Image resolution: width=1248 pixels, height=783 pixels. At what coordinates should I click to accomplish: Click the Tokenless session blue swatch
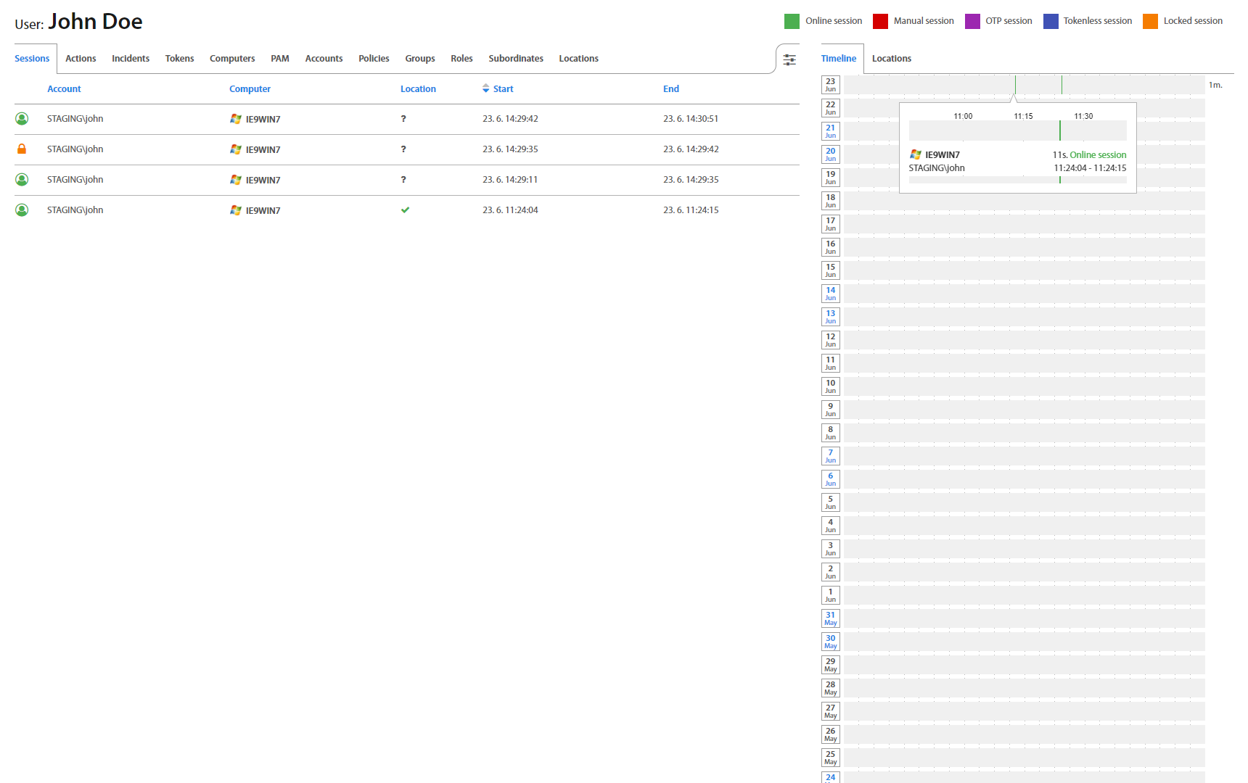click(x=1051, y=21)
